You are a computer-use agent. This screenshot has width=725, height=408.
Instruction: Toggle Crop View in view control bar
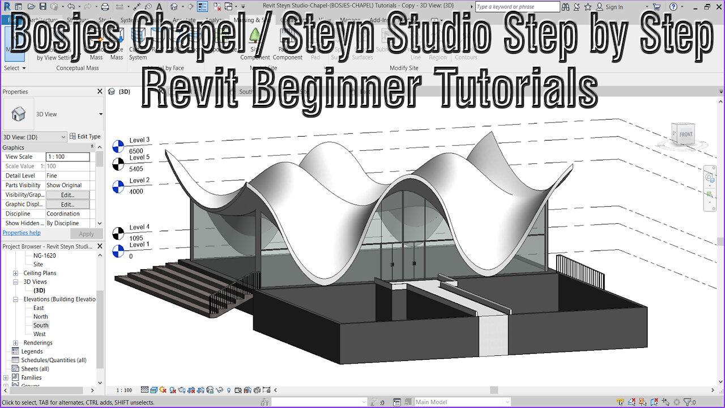tap(191, 390)
